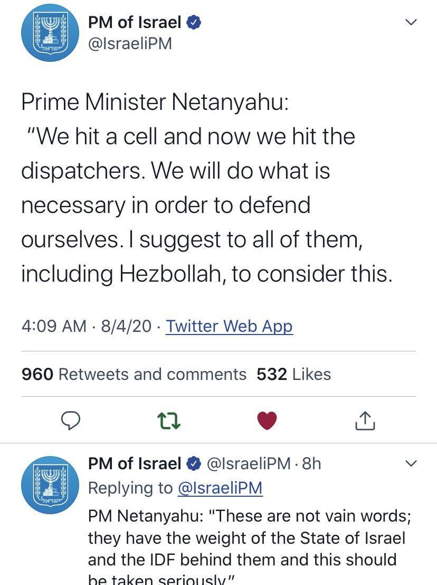Open the @IsraeliPM link in 'Replying to'
Screen dimensions: 437x585
click(x=220, y=488)
